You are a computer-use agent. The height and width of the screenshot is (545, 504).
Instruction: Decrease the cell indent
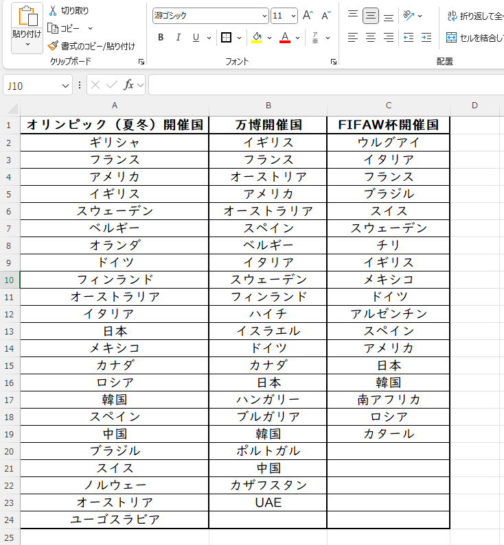point(409,37)
